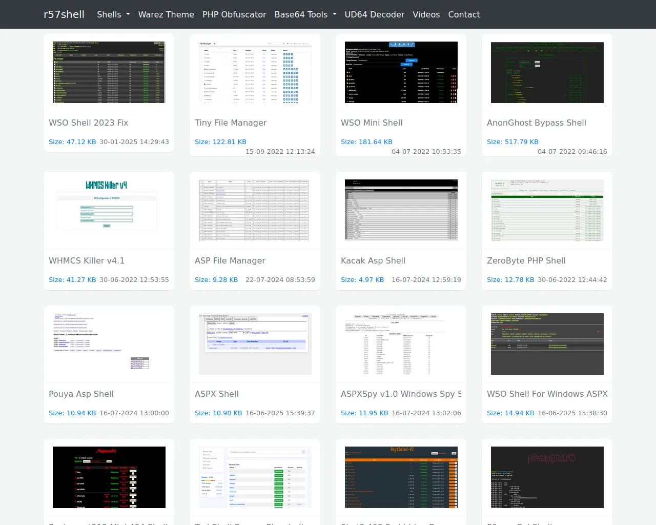Open the PHP Obfuscator tool
This screenshot has height=525, width=656.
[x=234, y=14]
